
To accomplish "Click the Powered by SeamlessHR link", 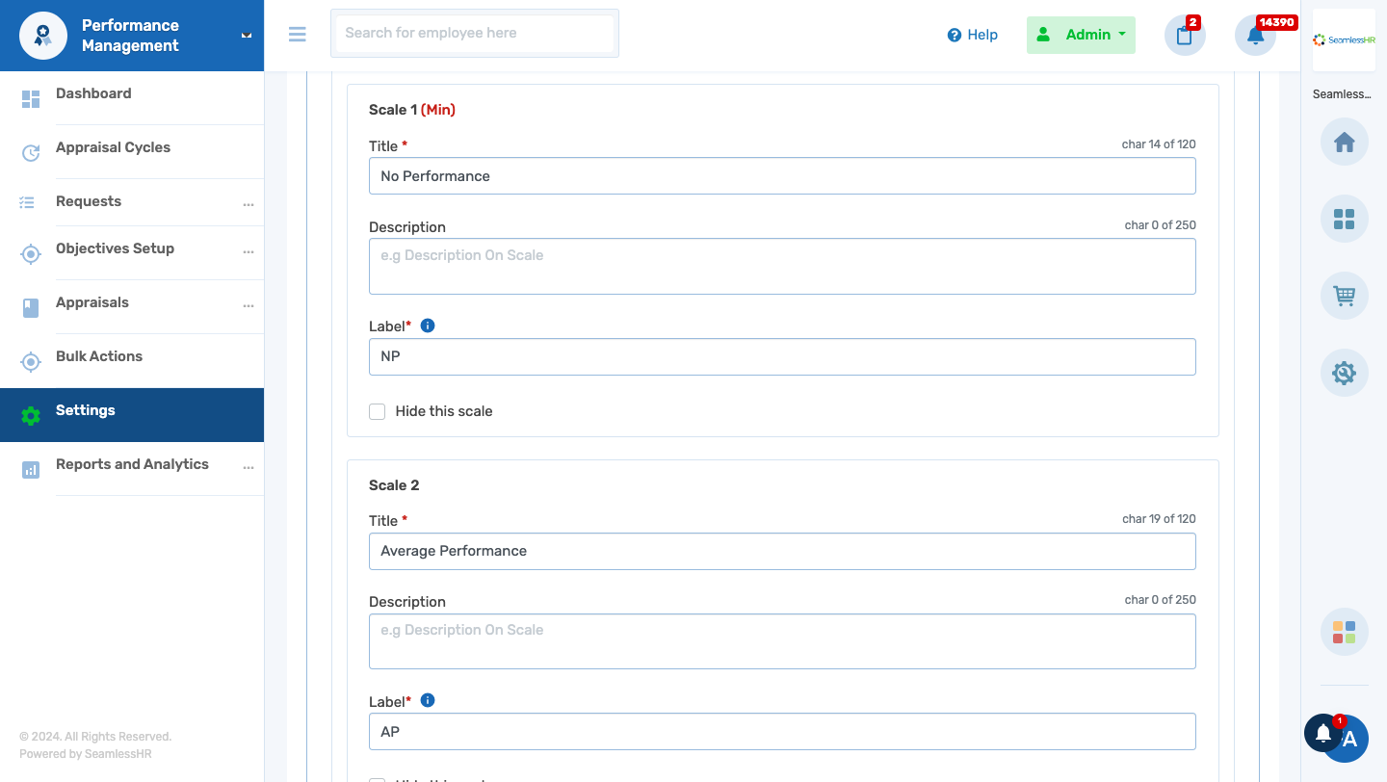I will [84, 753].
